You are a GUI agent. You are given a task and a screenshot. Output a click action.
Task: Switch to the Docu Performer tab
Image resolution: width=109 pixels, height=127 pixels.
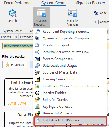pos(18,3)
